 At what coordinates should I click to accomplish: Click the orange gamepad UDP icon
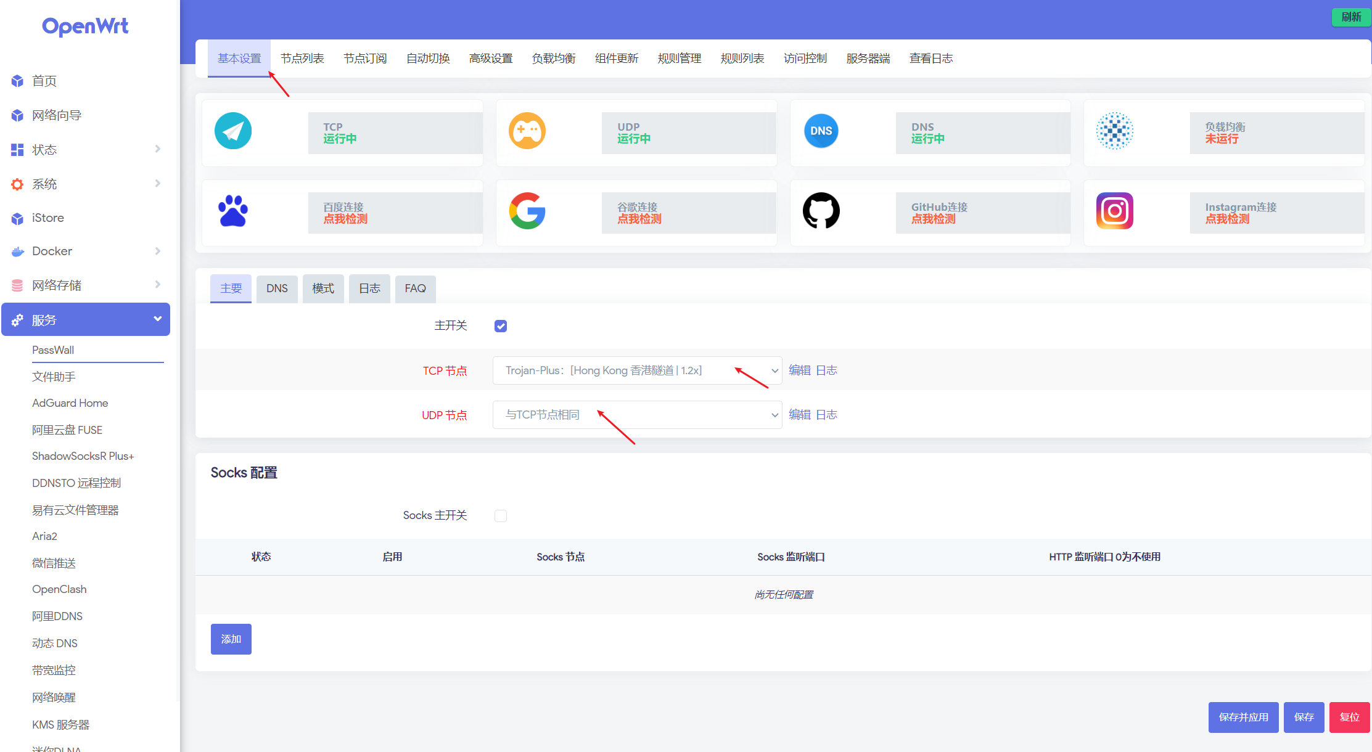(x=527, y=131)
